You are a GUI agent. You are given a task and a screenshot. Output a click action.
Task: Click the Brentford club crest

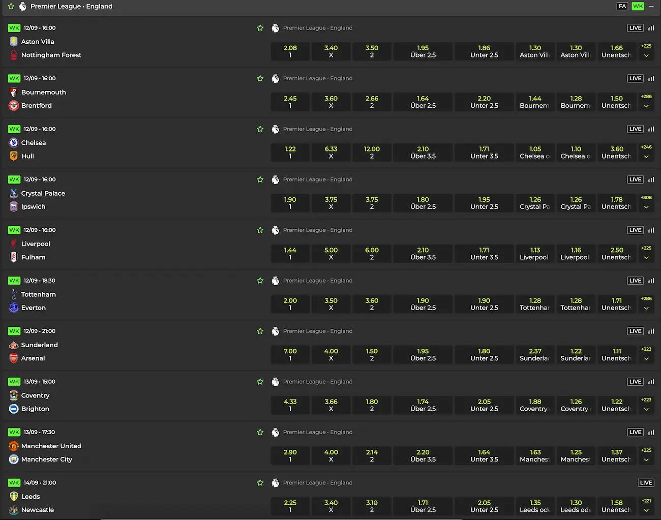(x=14, y=106)
